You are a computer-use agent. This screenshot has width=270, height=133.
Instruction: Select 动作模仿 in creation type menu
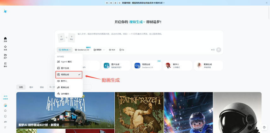coord(69,94)
